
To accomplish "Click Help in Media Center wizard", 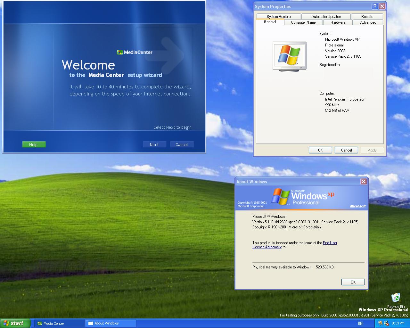I will tap(34, 144).
